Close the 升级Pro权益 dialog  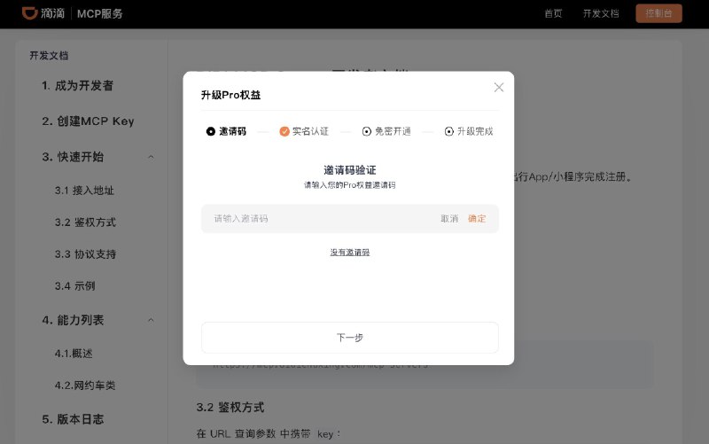point(499,87)
